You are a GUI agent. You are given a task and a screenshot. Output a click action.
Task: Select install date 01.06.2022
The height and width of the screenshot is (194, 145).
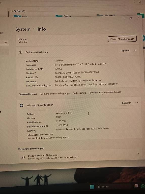61,121
